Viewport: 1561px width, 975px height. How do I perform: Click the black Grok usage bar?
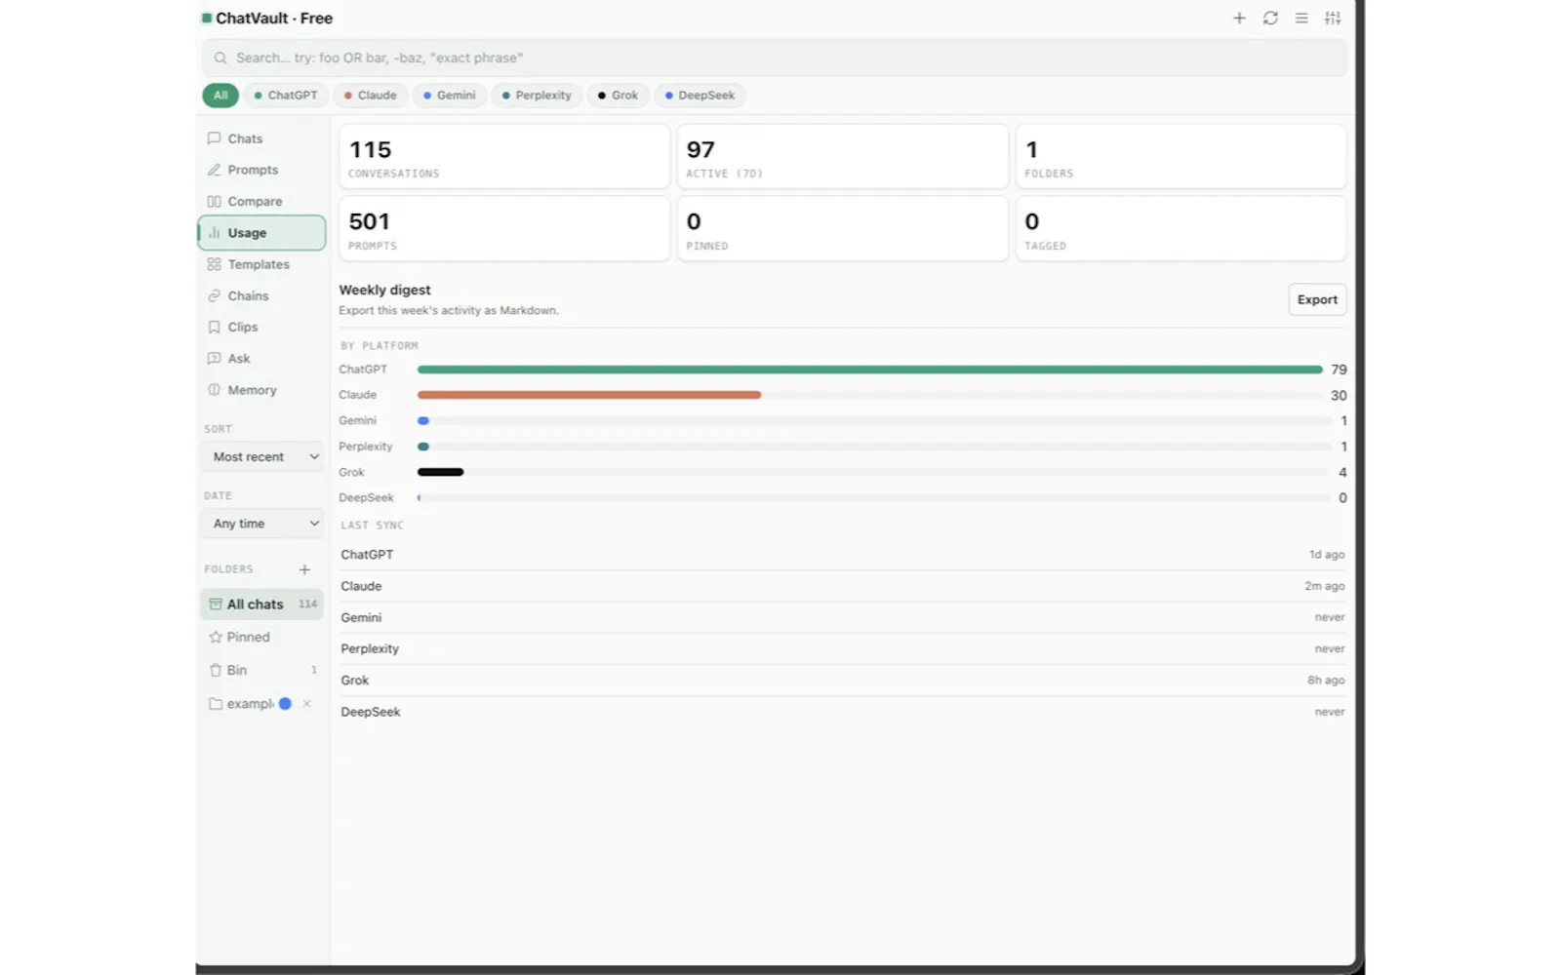[441, 472]
